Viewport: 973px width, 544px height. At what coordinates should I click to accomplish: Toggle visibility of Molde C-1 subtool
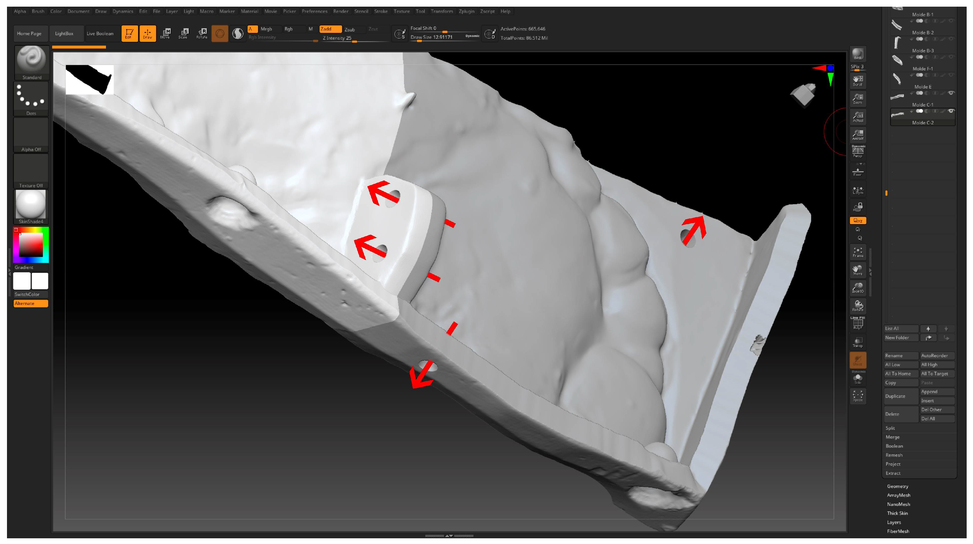951,93
